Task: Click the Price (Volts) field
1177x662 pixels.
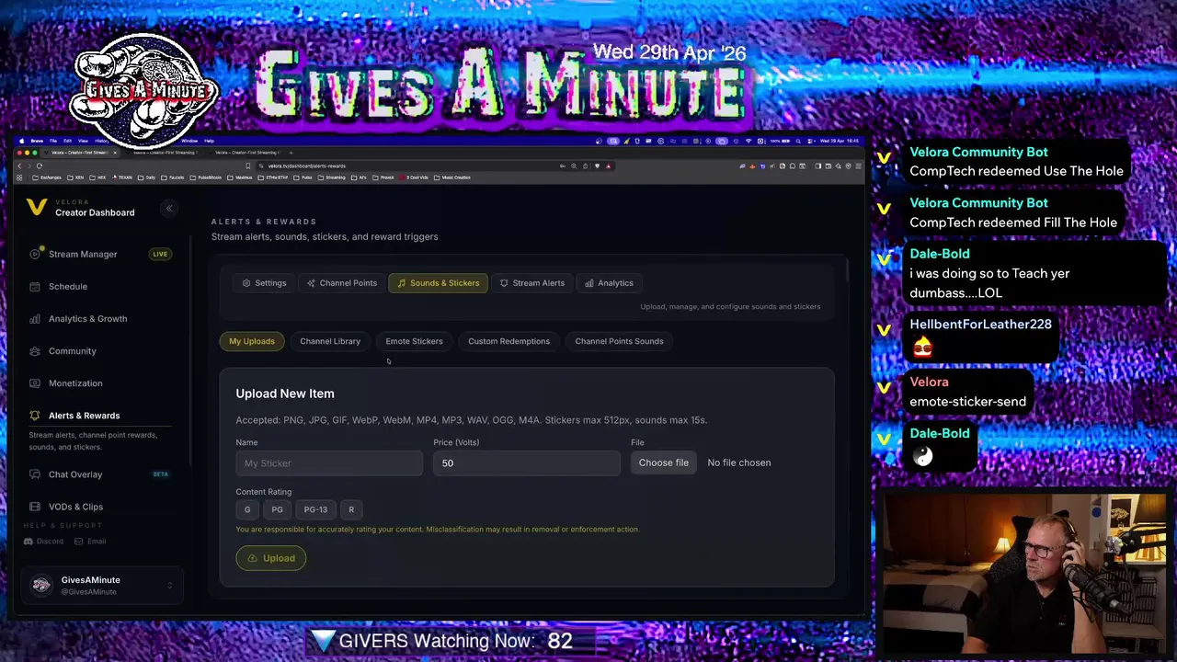Action: (527, 463)
